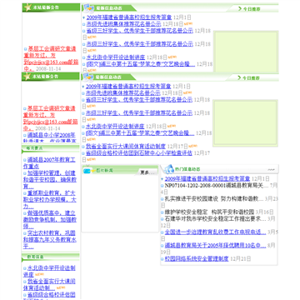Image resolution: width=300 pixels, height=300 pixels.
Task: Click bullet icon before 省级合格校评估团到石狮中心小学检查评估
Action: point(83,153)
